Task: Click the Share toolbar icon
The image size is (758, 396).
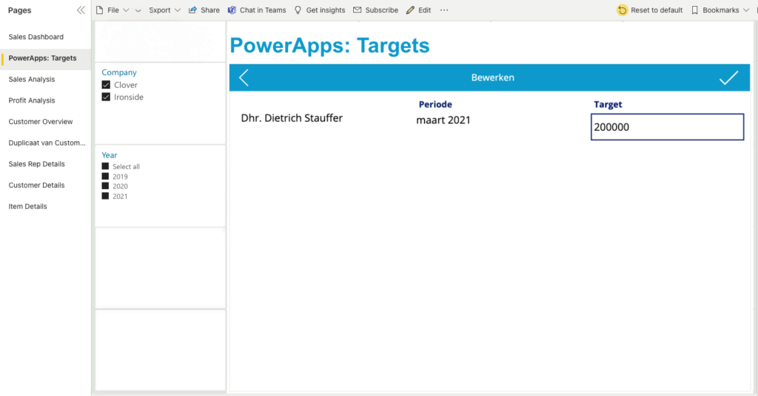Action: (x=193, y=10)
